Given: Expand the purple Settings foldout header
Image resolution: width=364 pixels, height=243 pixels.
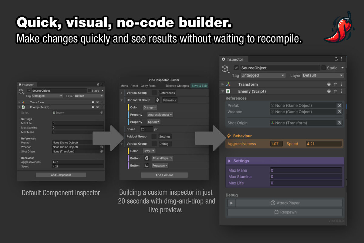Looking at the screenshot, I should click(285, 161).
